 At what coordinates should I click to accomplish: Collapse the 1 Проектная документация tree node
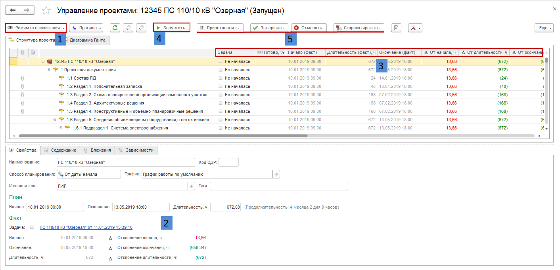(49, 70)
